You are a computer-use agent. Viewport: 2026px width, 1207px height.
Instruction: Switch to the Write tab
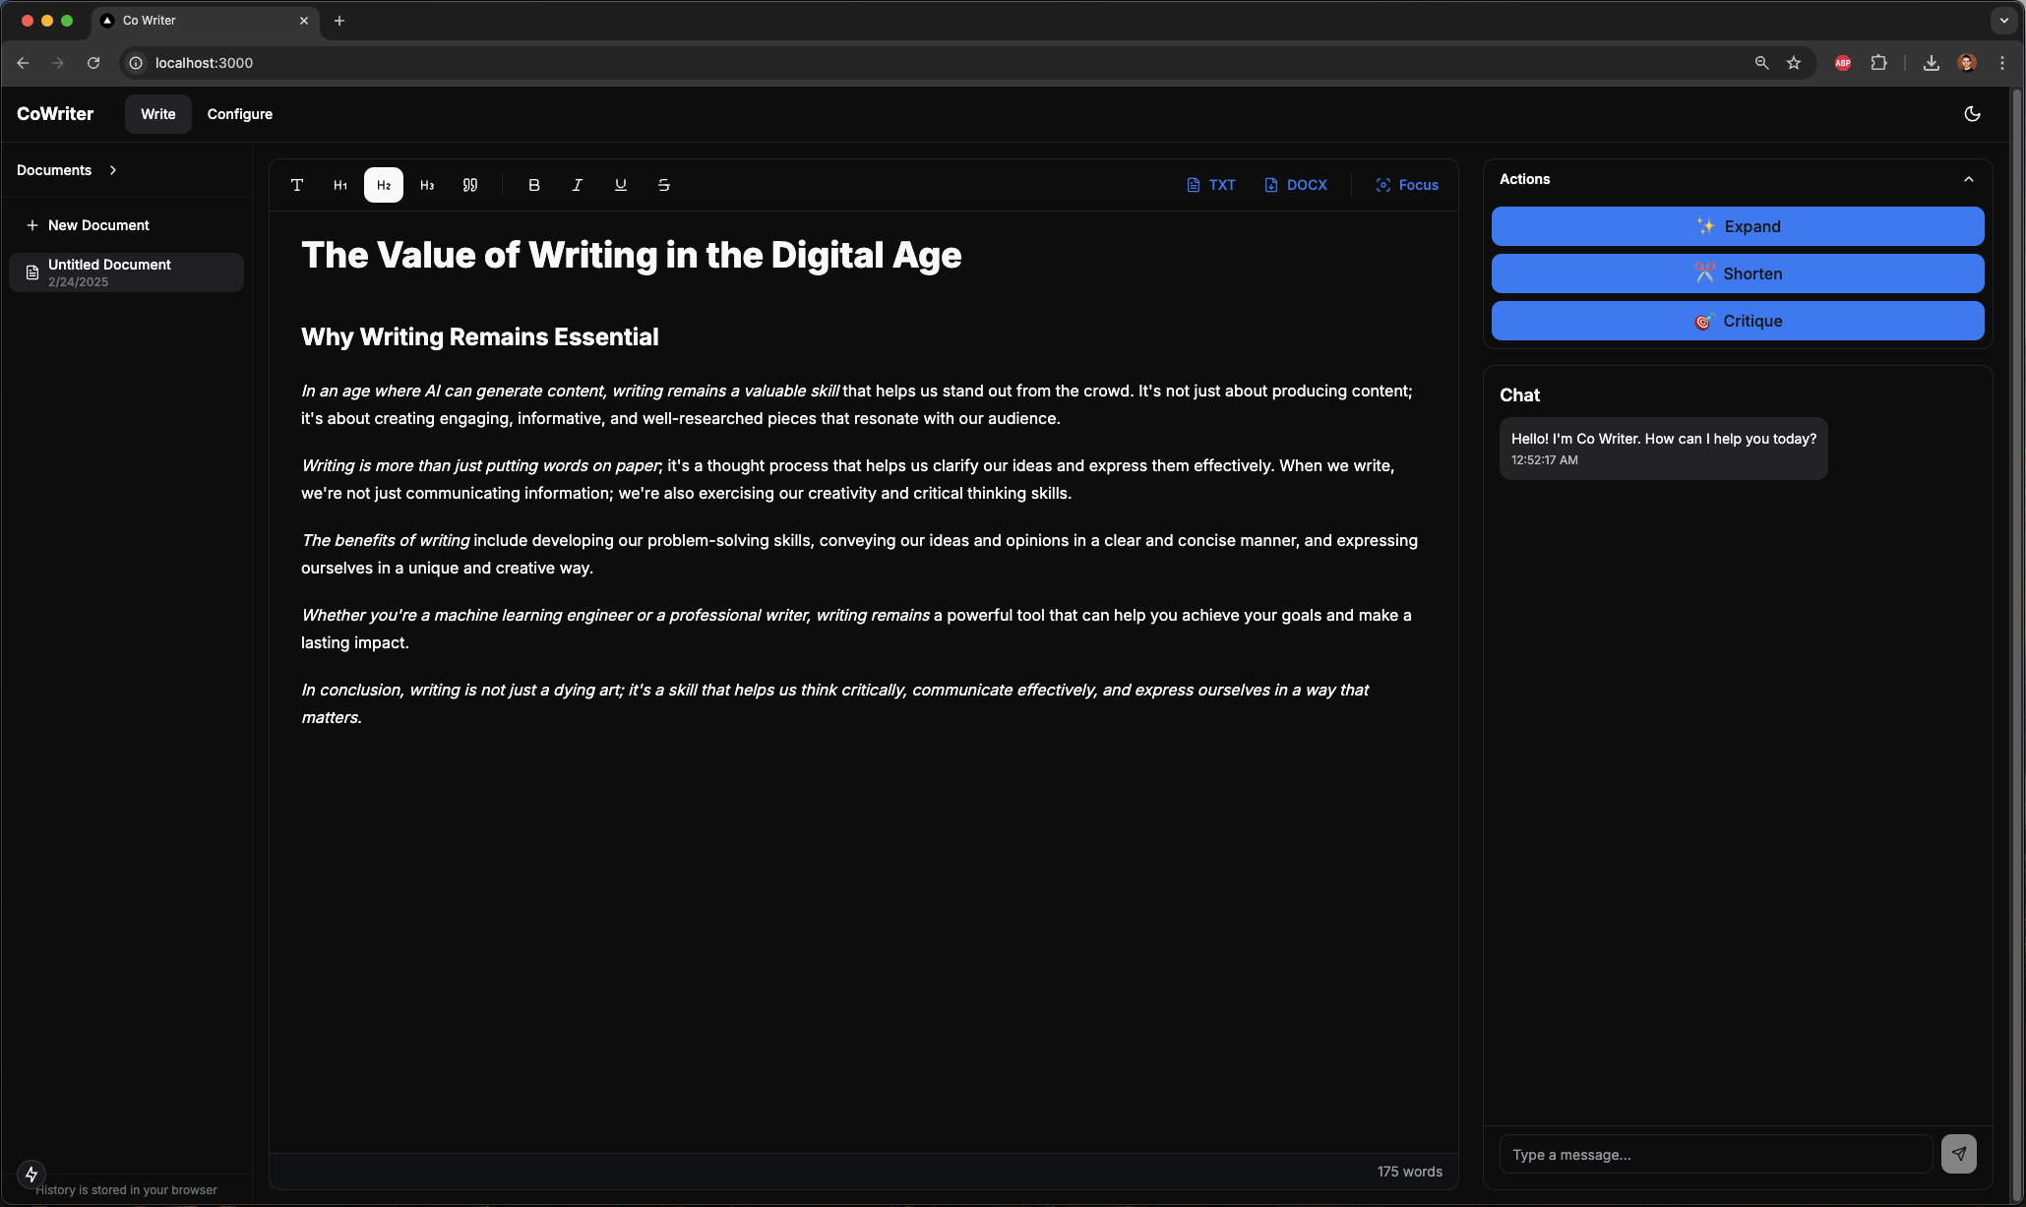[157, 114]
